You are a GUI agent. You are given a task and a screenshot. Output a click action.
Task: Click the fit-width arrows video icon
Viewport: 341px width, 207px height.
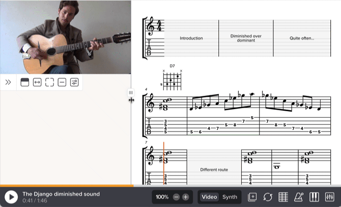coord(37,82)
